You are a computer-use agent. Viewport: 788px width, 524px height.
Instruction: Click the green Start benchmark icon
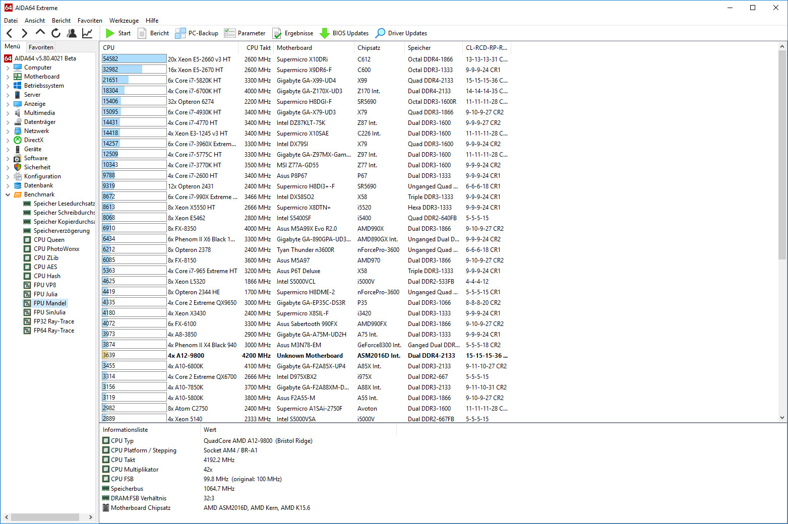(x=110, y=33)
